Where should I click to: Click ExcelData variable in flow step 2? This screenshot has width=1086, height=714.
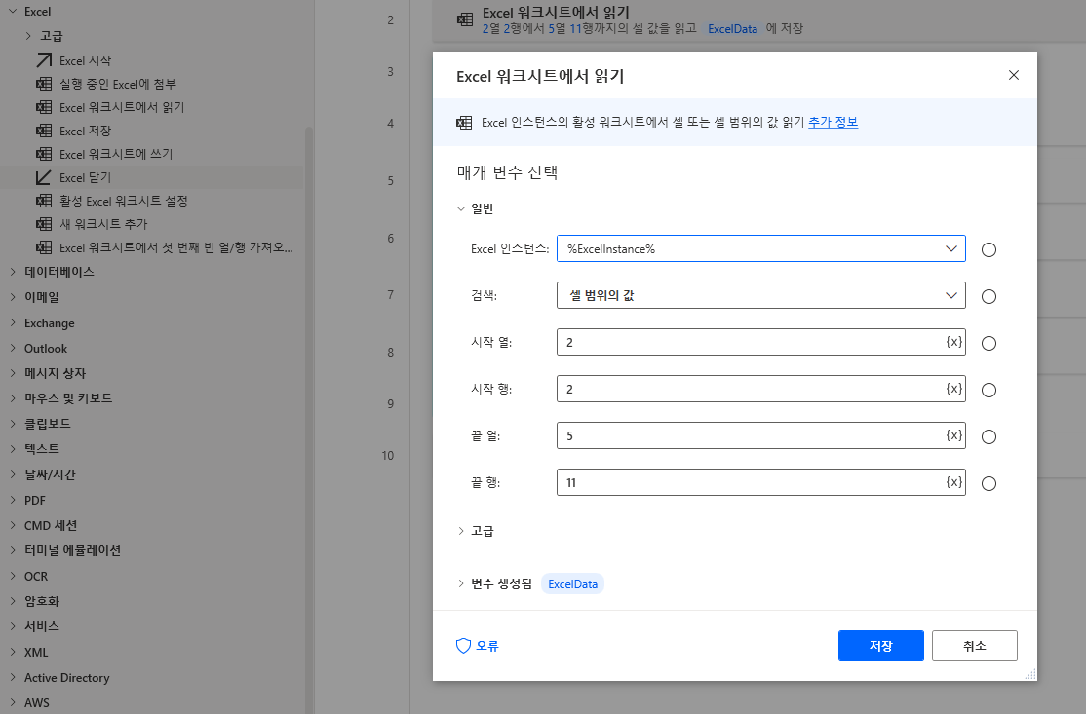(x=732, y=28)
